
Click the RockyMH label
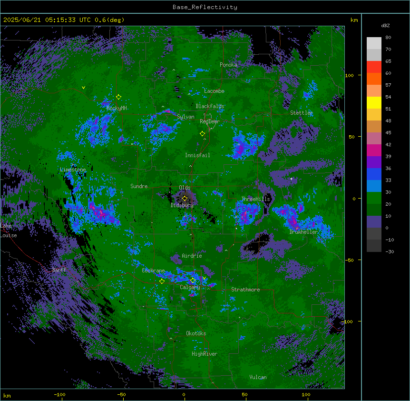click(x=117, y=108)
